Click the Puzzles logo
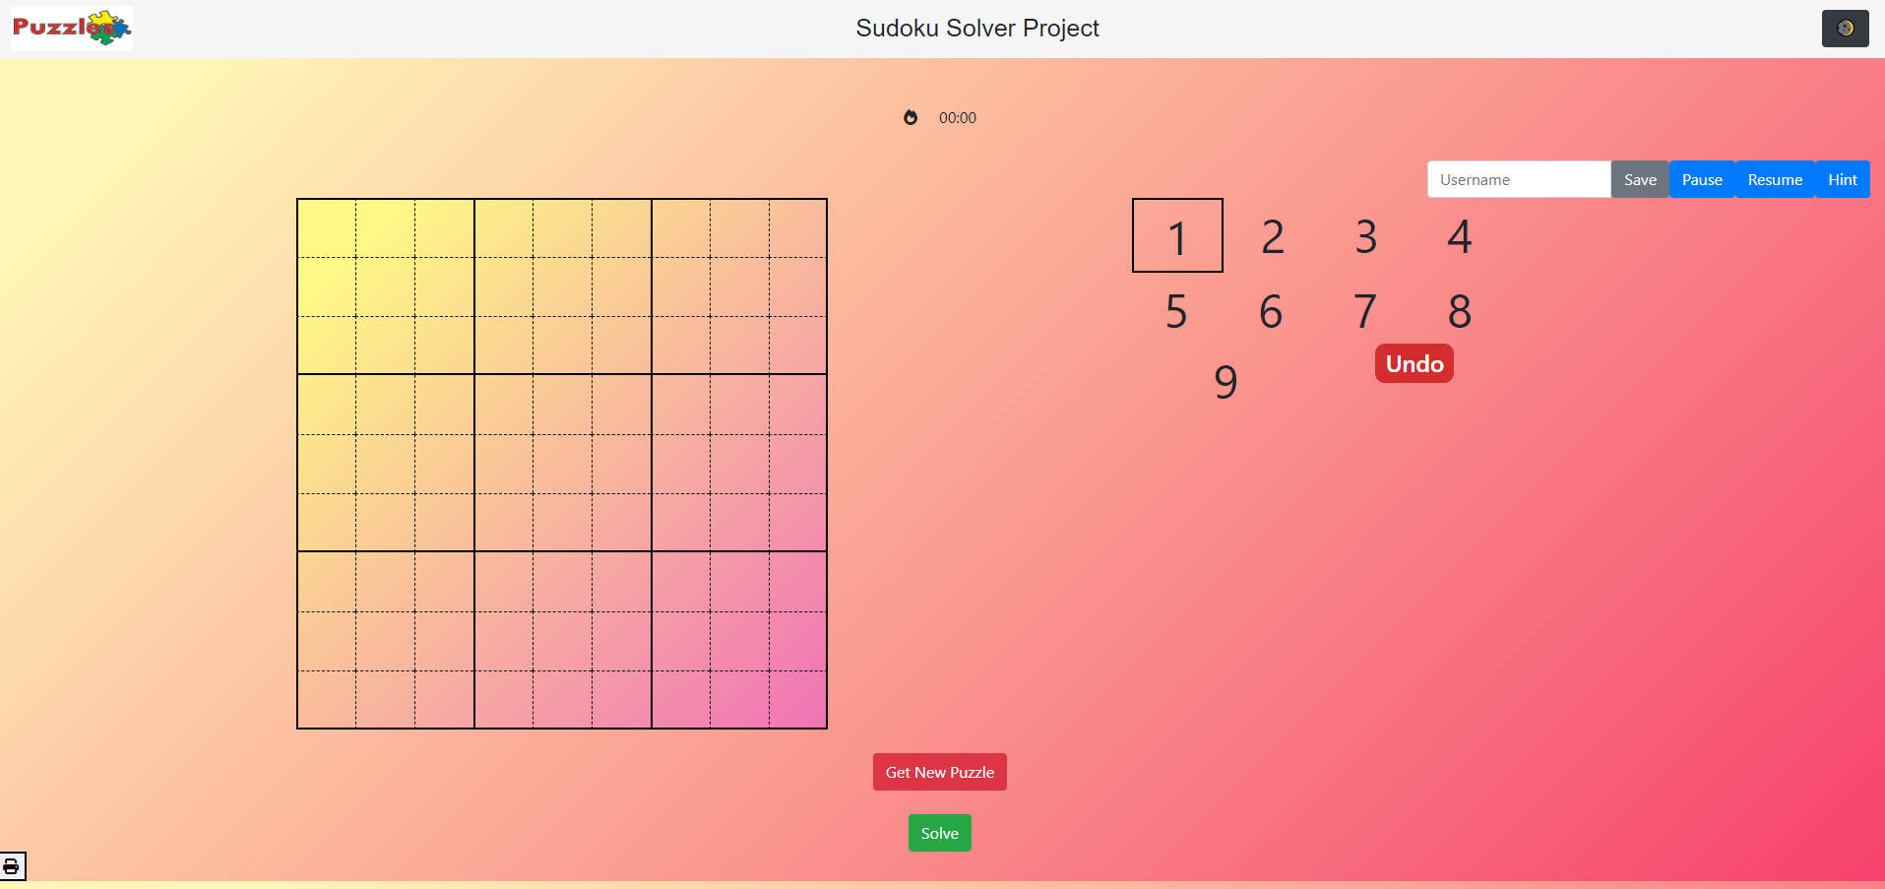Viewport: 1885px width, 889px height. 70,28
